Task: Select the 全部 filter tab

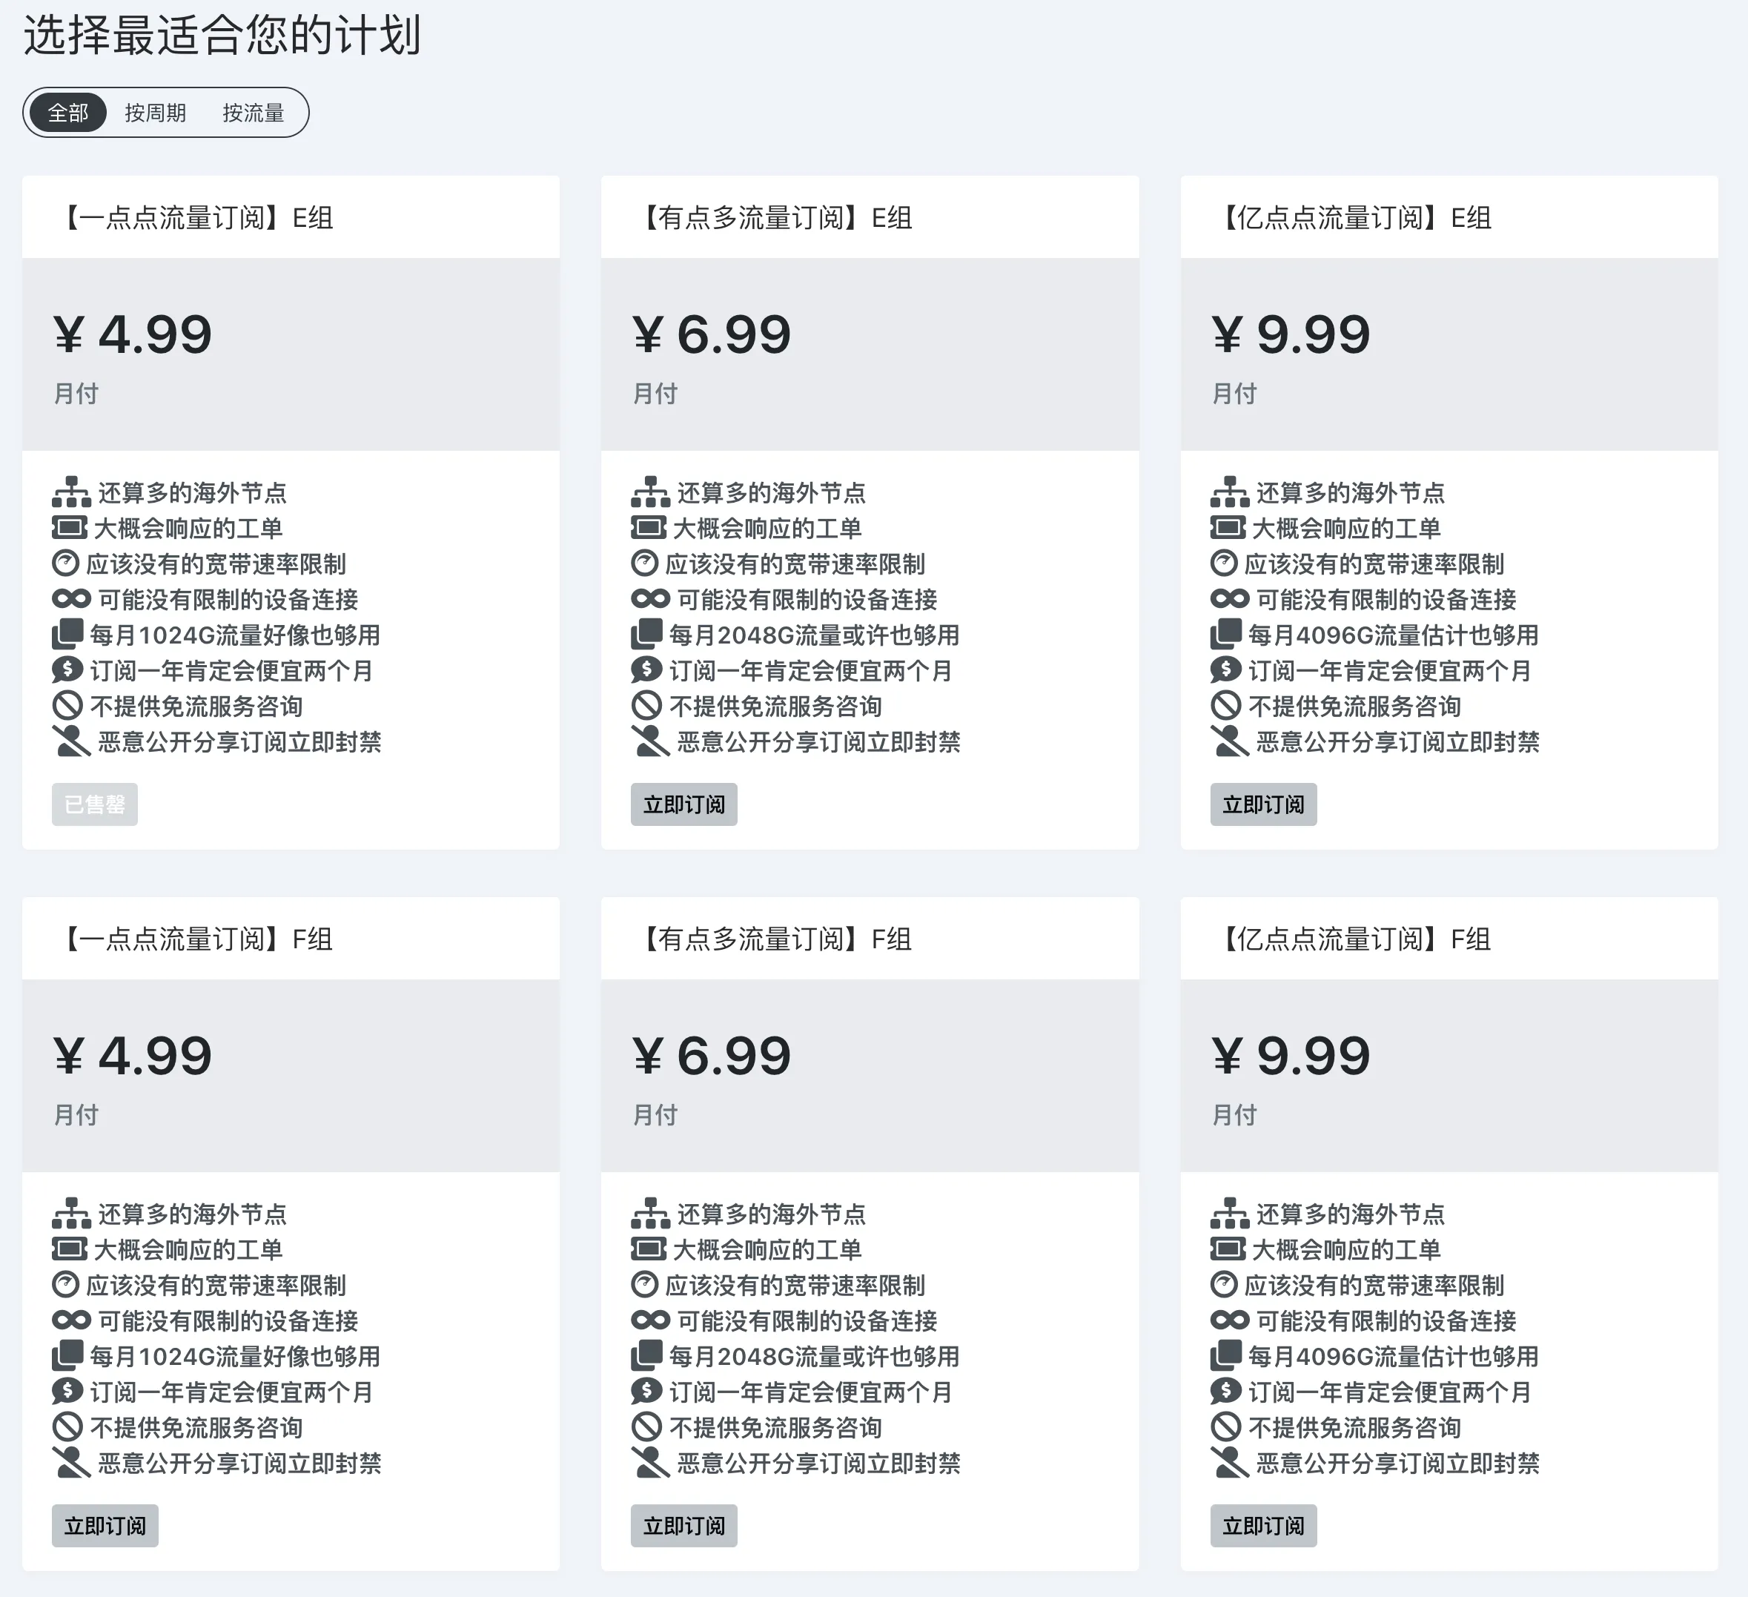Action: [67, 113]
